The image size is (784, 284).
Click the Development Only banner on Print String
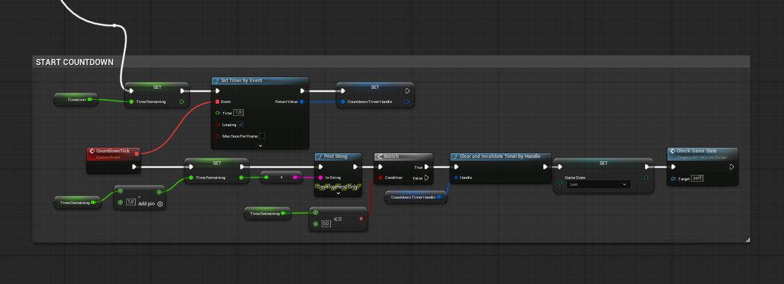coord(338,187)
